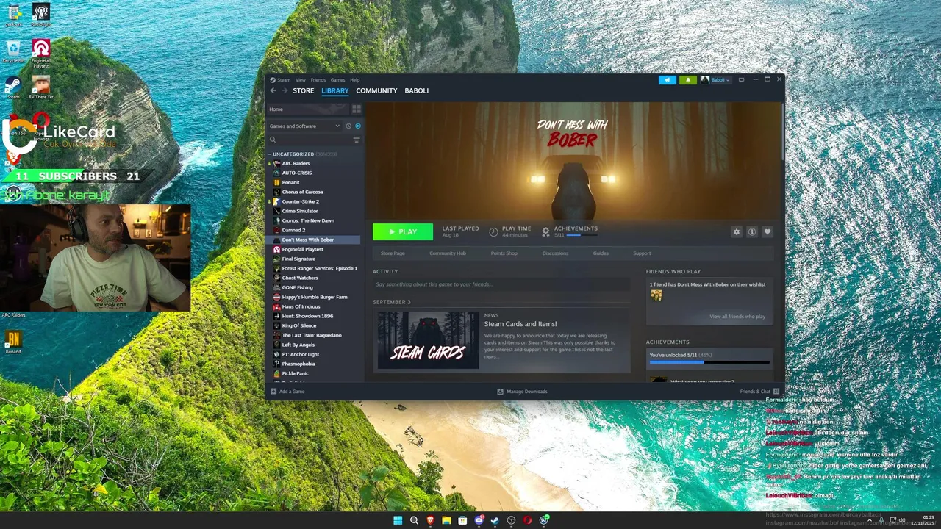Screen dimensions: 941x529
Task: Open the Steam menu
Action: pos(284,79)
